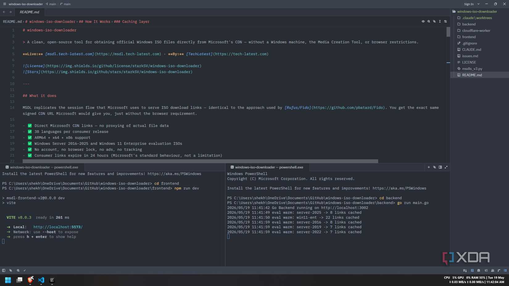This screenshot has height=286, width=509.
Task: Click README.md in the breadcrumb path
Action: tap(12, 22)
